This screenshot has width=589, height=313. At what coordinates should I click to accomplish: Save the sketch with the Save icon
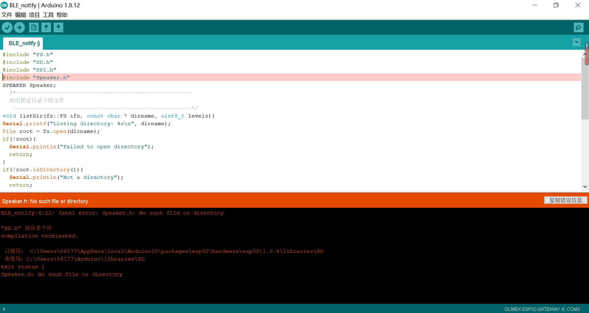[x=58, y=28]
